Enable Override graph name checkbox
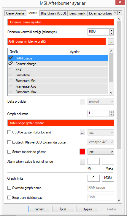The width and height of the screenshot is (127, 216). [x=9, y=188]
